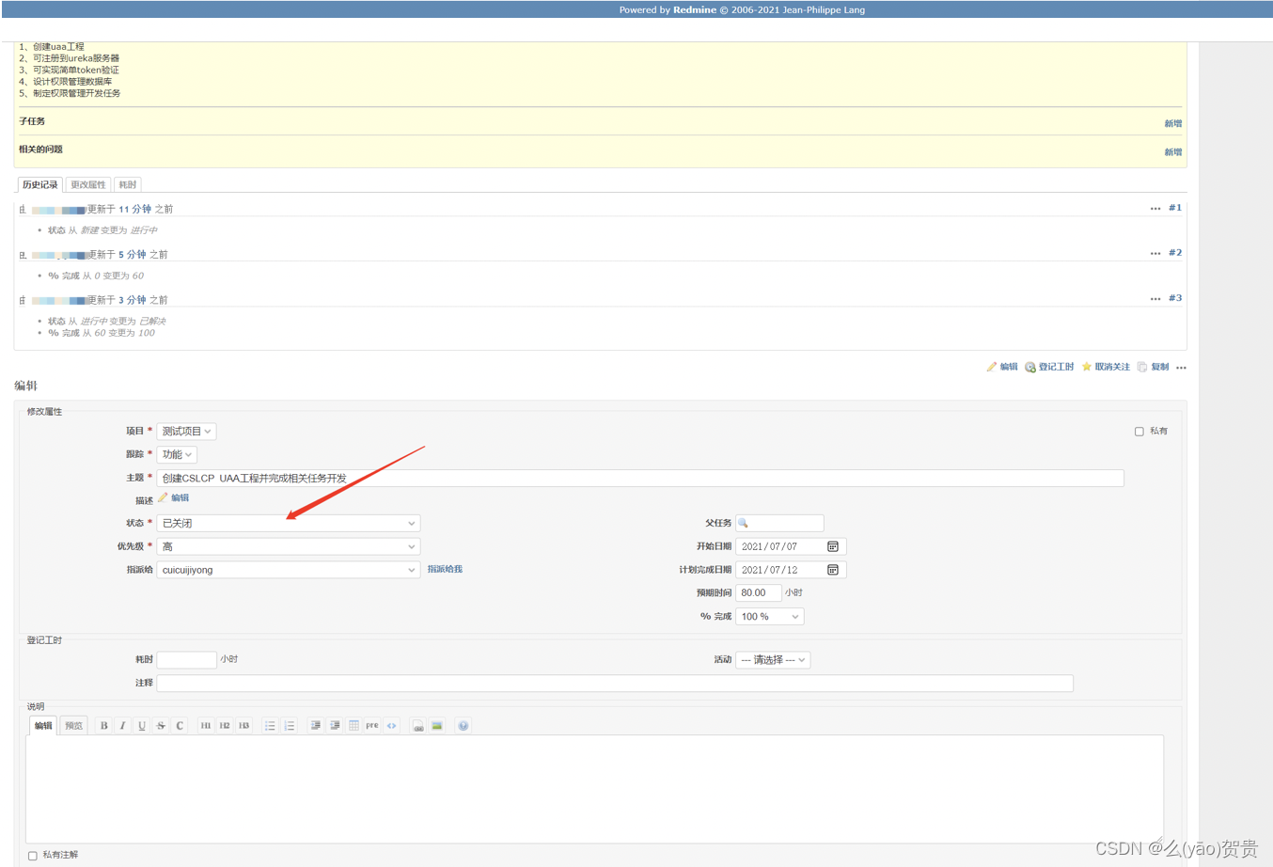Open history note link #3
The width and height of the screenshot is (1273, 867).
coord(1175,298)
